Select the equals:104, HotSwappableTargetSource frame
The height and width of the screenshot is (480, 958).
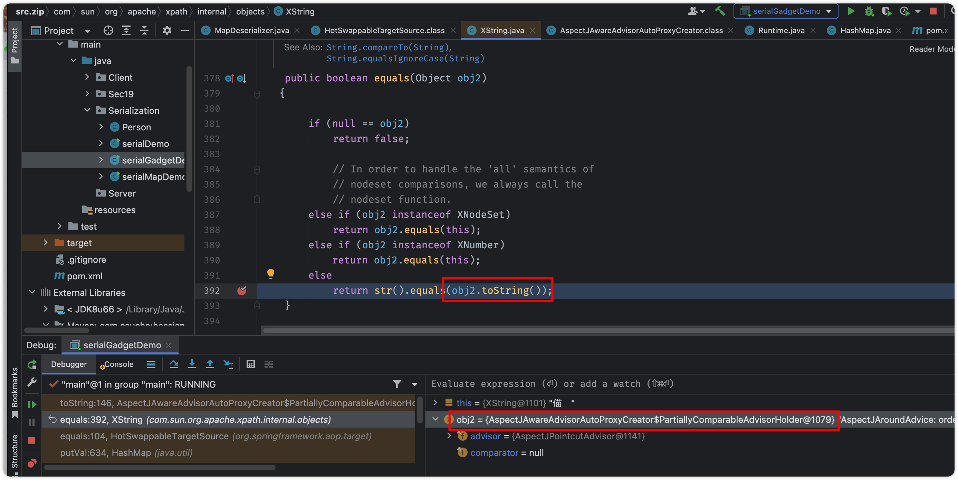tap(228, 436)
